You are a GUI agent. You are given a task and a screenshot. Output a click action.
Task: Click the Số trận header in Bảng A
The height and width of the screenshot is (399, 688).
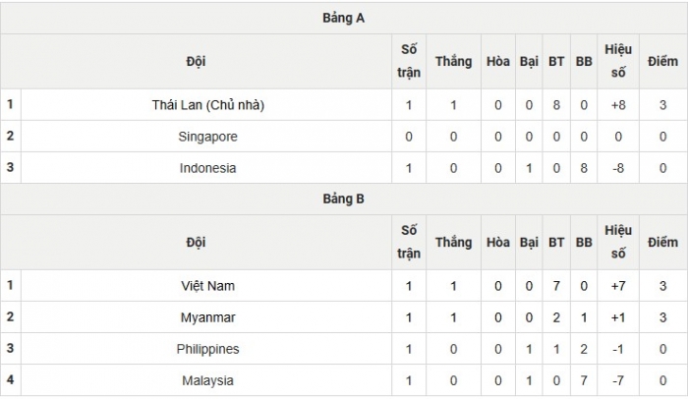pyautogui.click(x=409, y=61)
